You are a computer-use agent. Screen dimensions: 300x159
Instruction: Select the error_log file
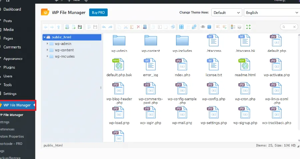151,68
